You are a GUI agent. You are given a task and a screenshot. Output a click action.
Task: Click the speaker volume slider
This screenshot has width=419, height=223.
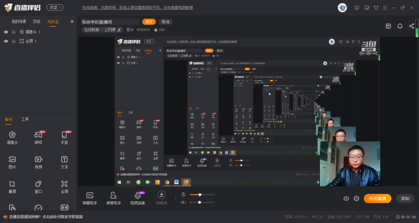click(x=202, y=202)
